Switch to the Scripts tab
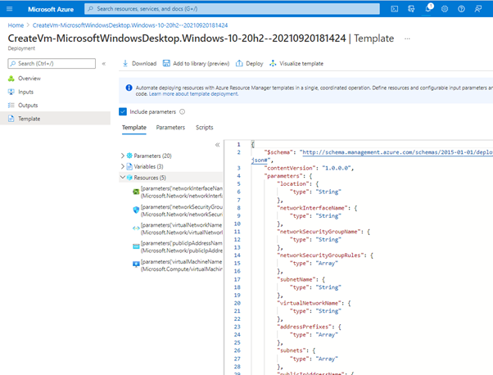 204,128
